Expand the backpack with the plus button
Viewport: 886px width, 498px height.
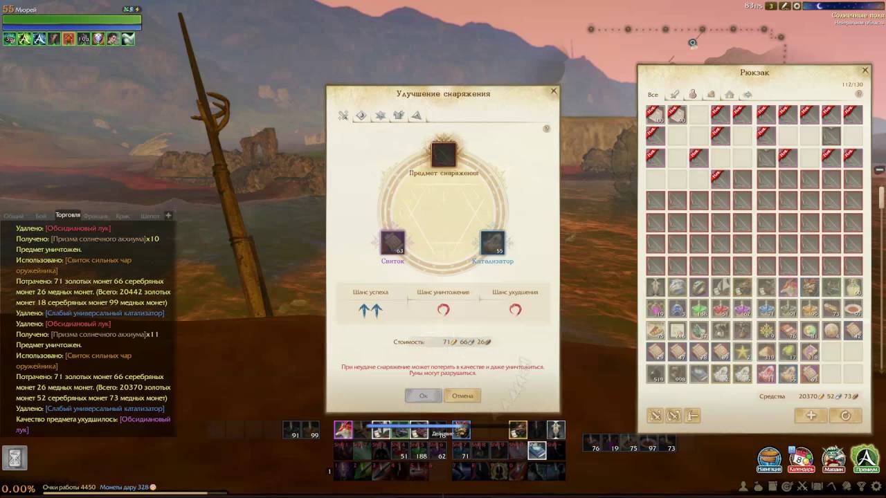pyautogui.click(x=811, y=415)
